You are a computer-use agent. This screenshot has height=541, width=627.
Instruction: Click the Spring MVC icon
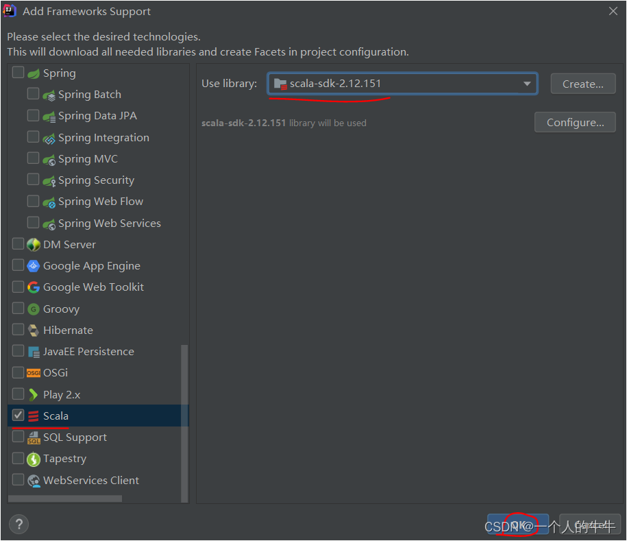click(x=49, y=160)
